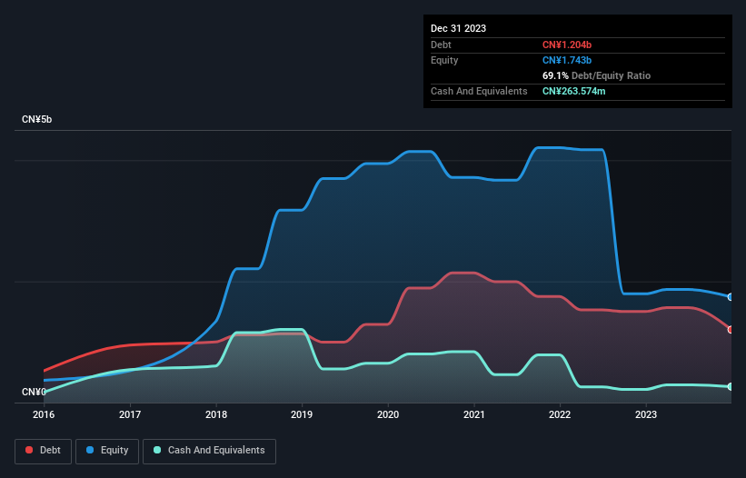Select the 2023 x-axis label

[x=646, y=414]
